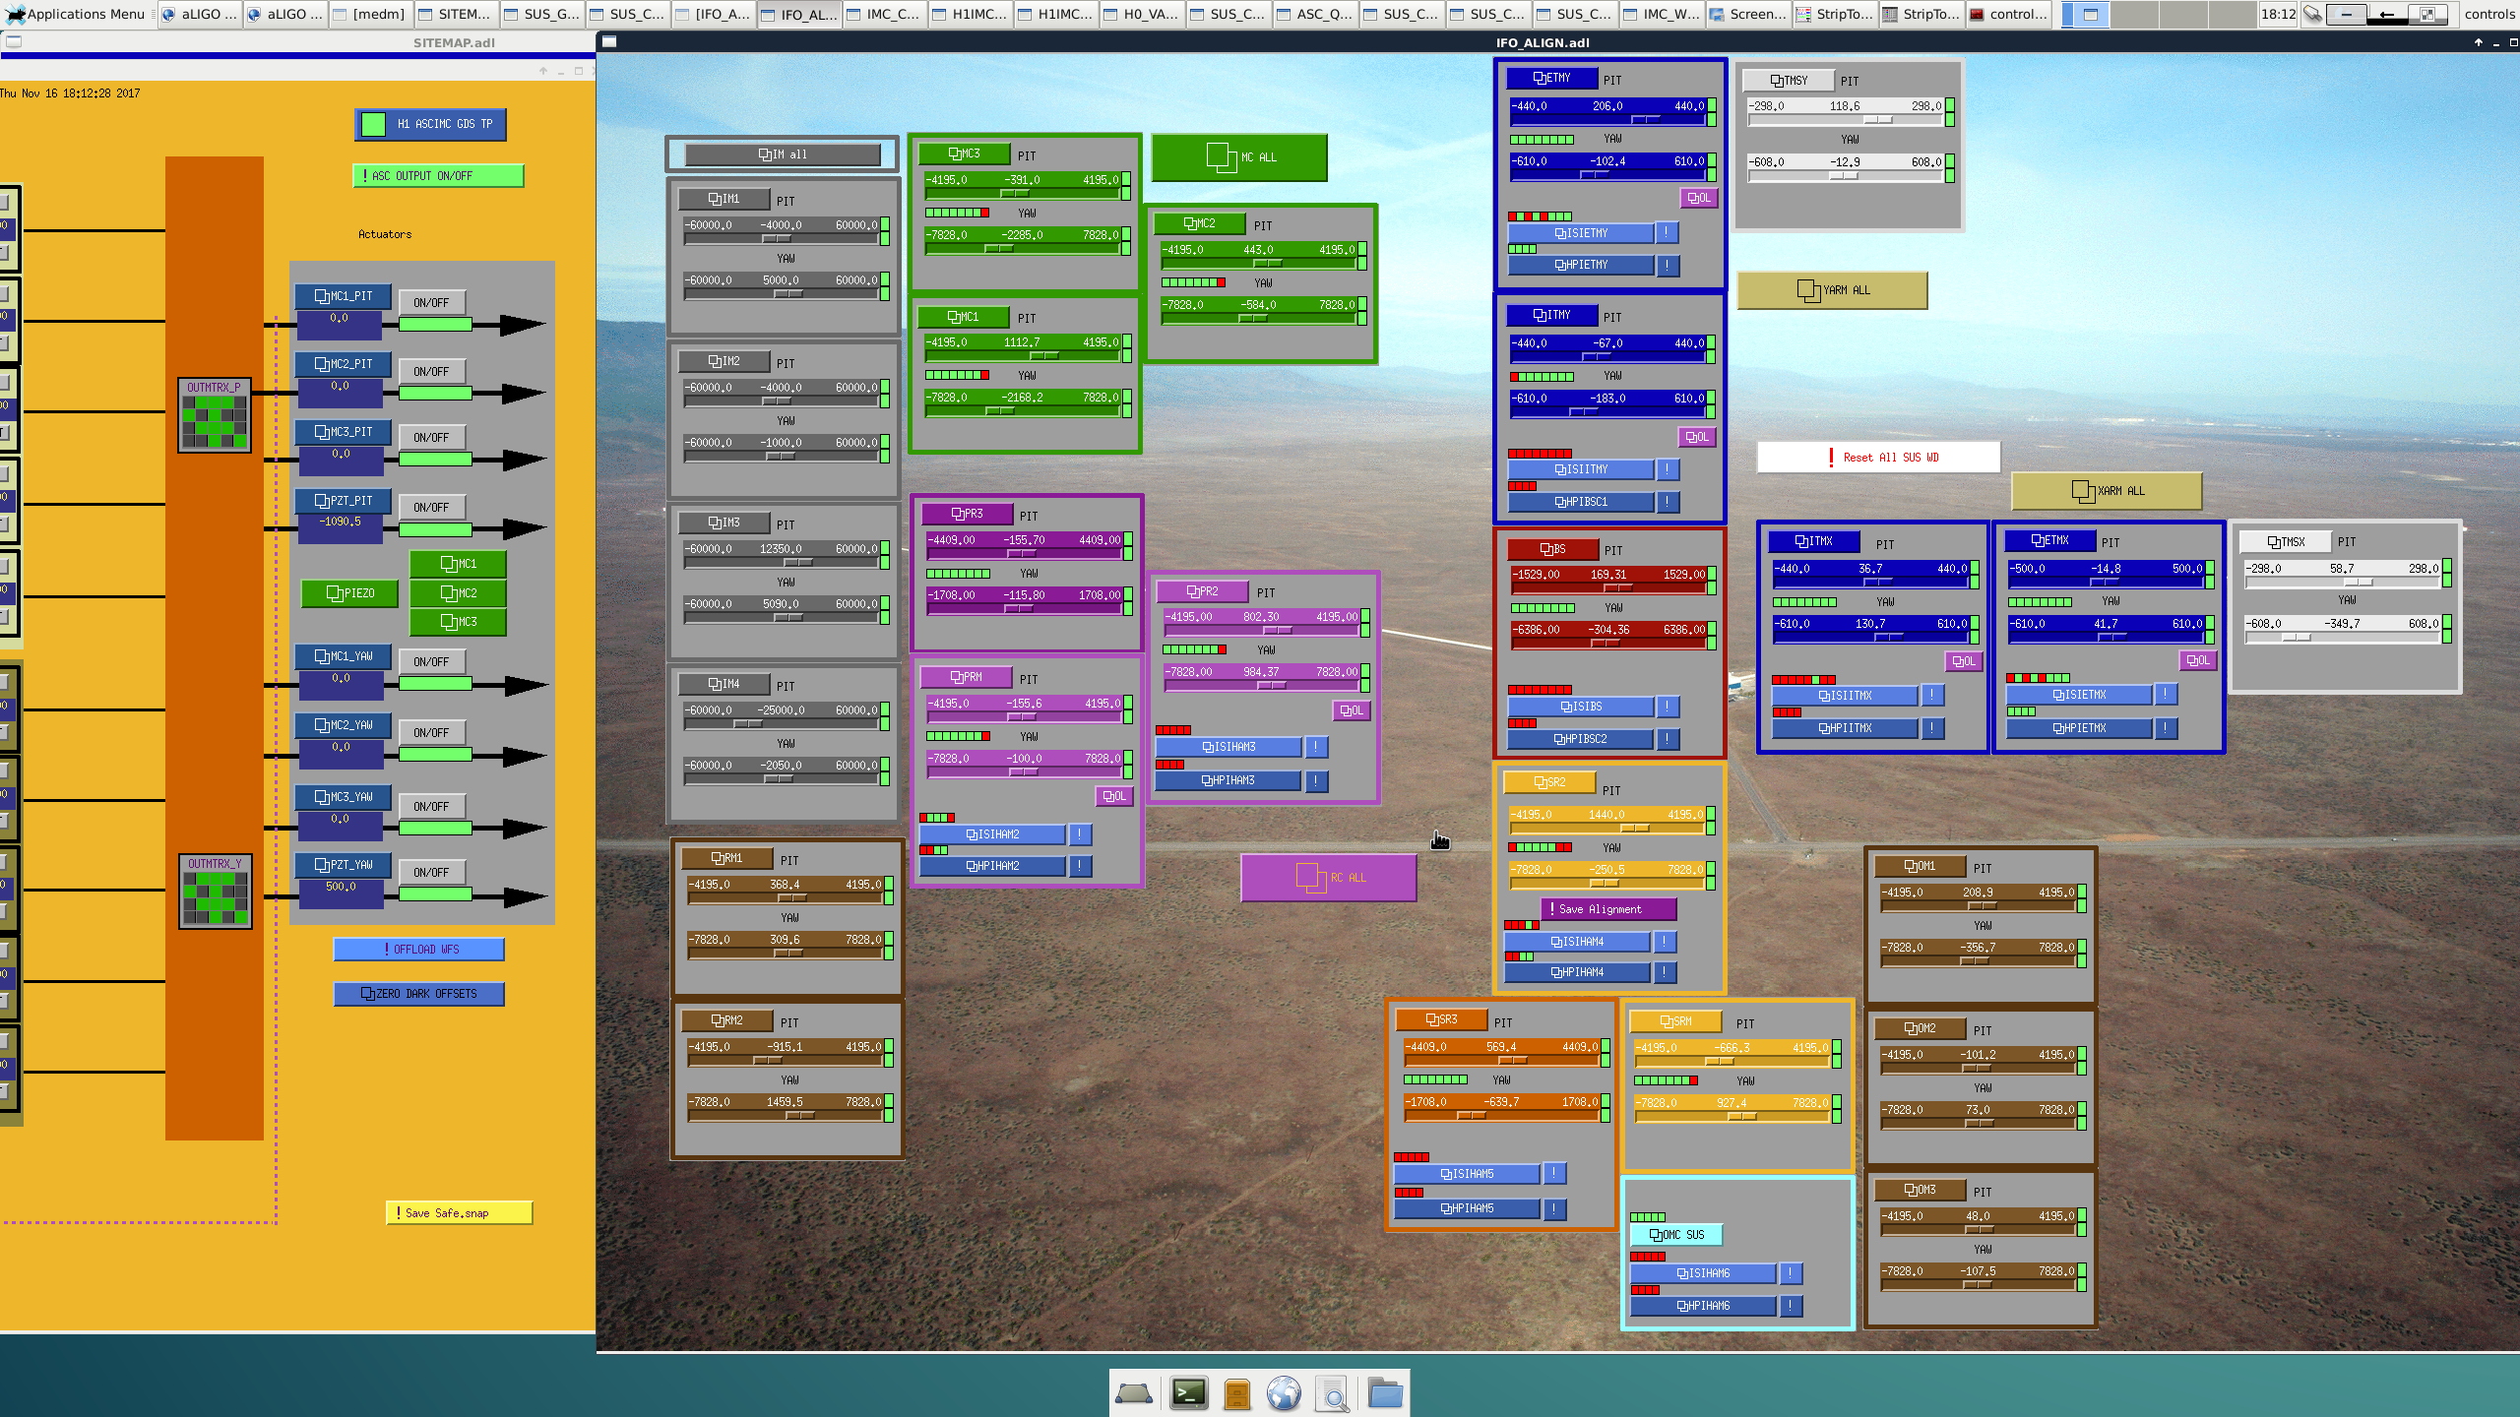
Task: Open the OMC SUS screen
Action: pos(1676,1235)
